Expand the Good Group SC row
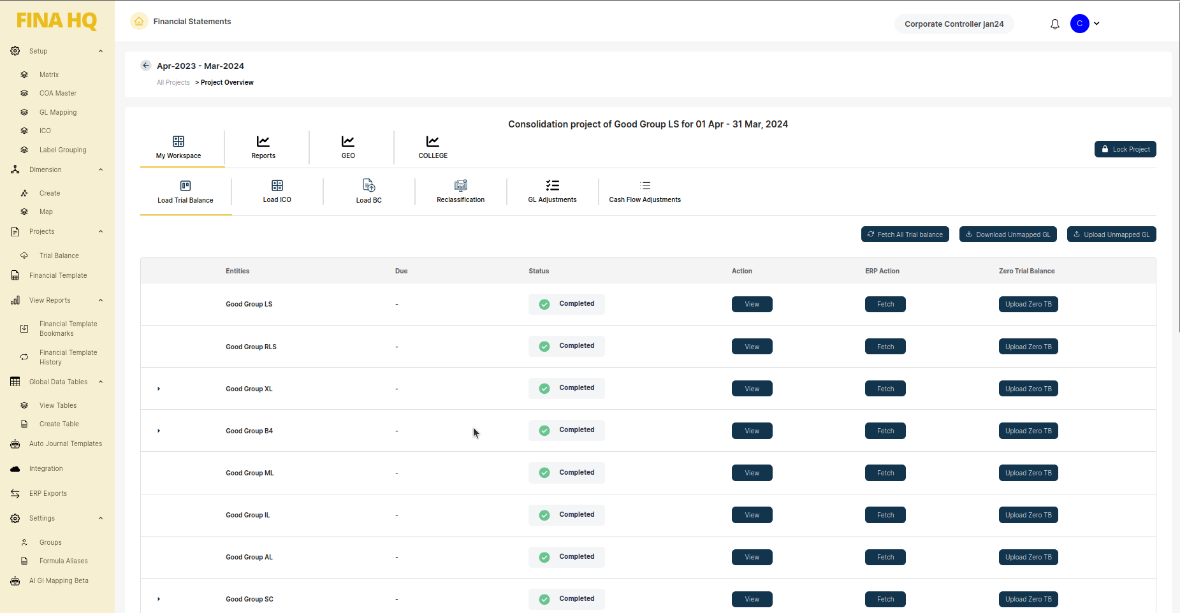The image size is (1180, 613). 159,599
